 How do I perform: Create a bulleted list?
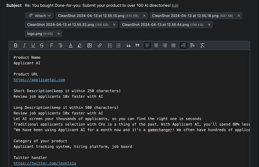pos(110,45)
